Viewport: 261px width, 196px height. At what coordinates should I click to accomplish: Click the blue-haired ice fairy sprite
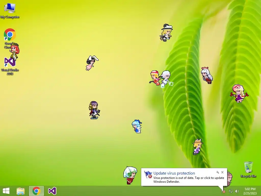(137, 126)
